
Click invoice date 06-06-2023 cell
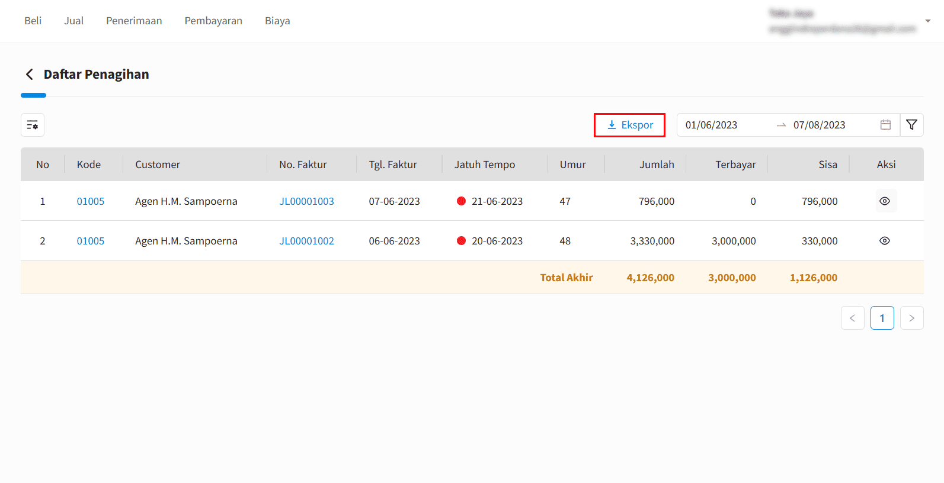[x=394, y=241]
